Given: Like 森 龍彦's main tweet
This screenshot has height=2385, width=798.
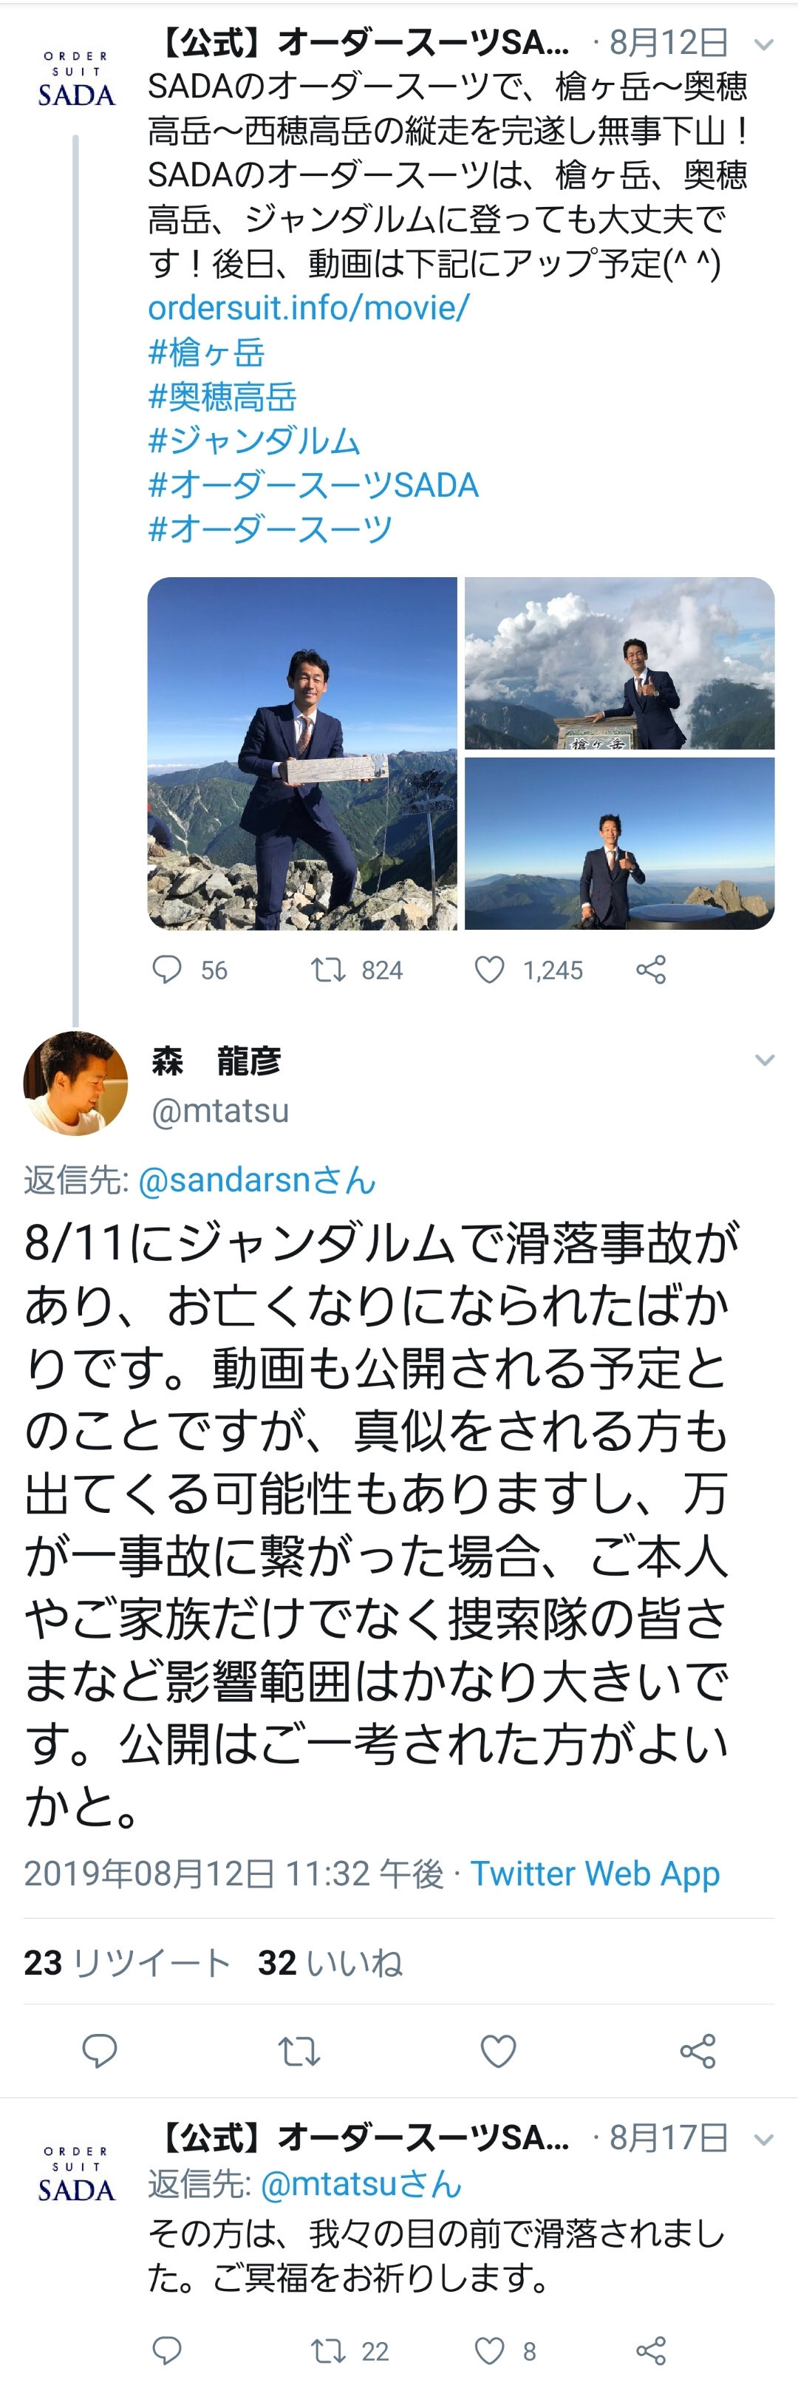Looking at the screenshot, I should point(498,2051).
